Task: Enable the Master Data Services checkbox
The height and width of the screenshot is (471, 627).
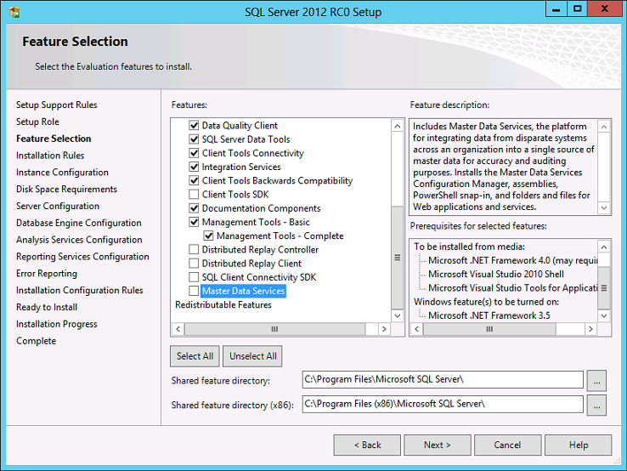Action: tap(194, 292)
